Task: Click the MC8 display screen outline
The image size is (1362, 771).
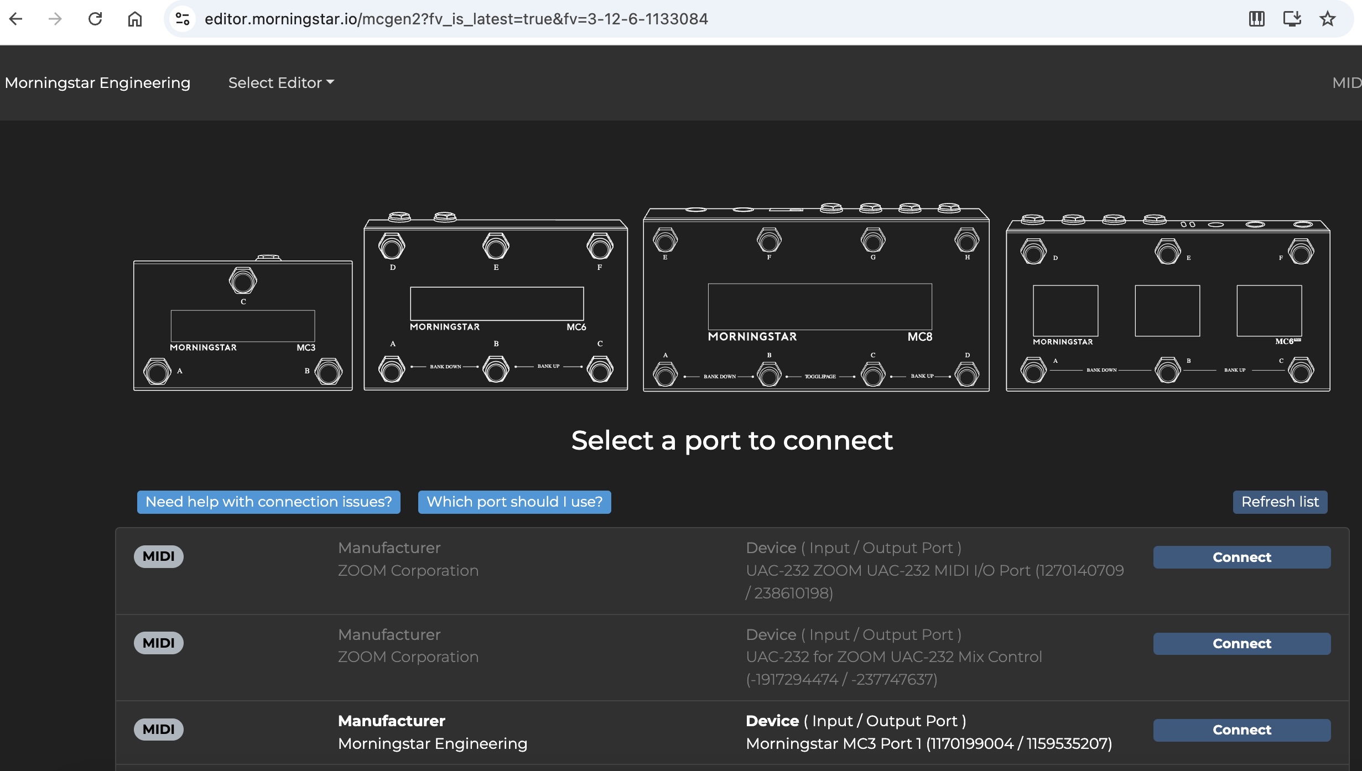Action: pos(820,306)
